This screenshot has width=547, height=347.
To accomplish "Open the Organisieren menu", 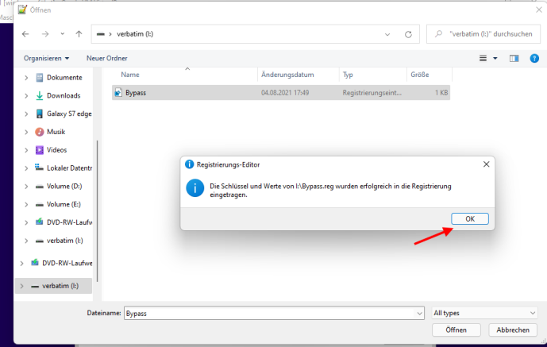I will point(46,58).
